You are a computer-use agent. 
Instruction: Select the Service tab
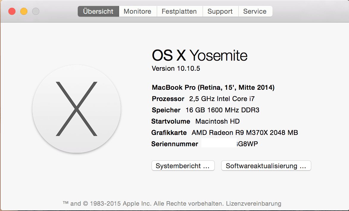[x=255, y=11]
